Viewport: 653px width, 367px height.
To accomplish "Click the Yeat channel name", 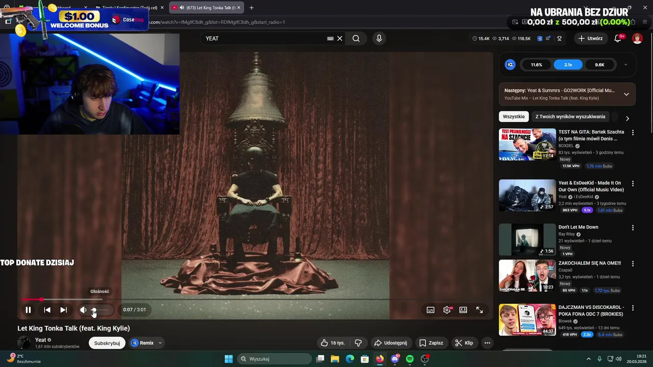I will (x=41, y=340).
